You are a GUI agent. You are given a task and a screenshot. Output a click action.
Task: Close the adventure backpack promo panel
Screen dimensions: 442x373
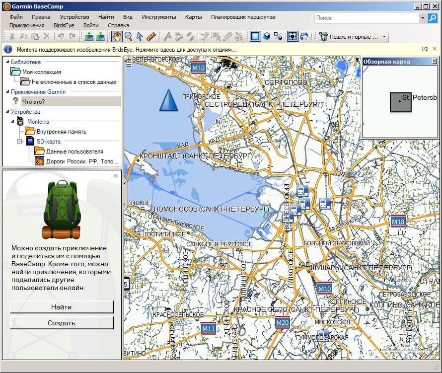(116, 176)
